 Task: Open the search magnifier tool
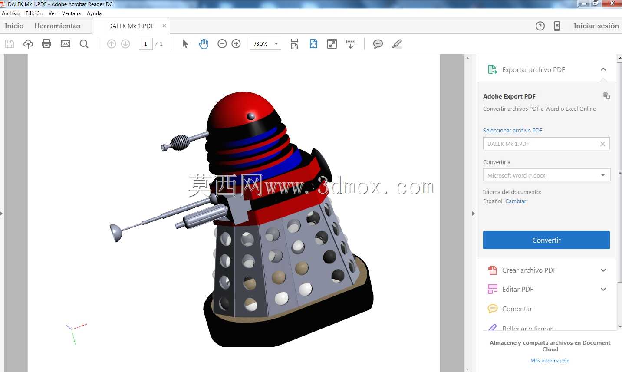[x=84, y=44]
